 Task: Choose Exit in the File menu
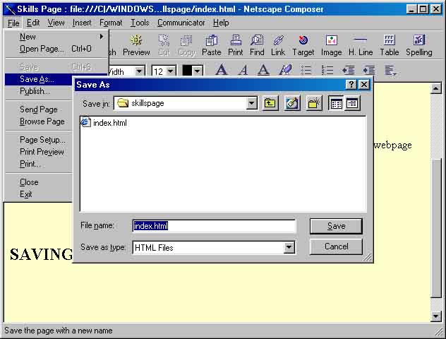pos(38,194)
